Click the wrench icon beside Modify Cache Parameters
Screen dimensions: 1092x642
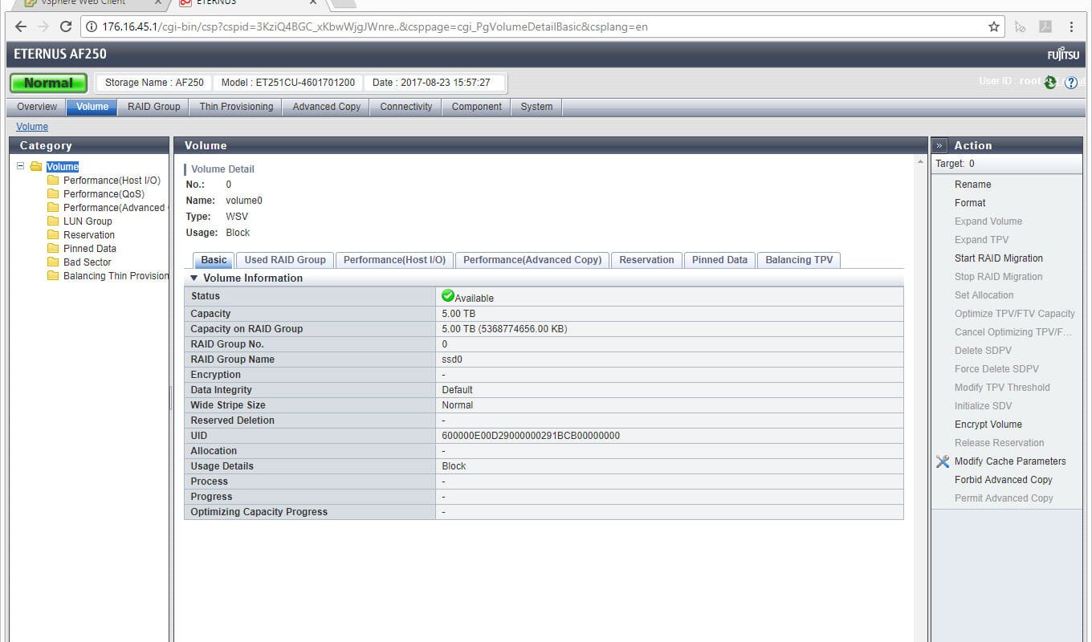point(943,461)
